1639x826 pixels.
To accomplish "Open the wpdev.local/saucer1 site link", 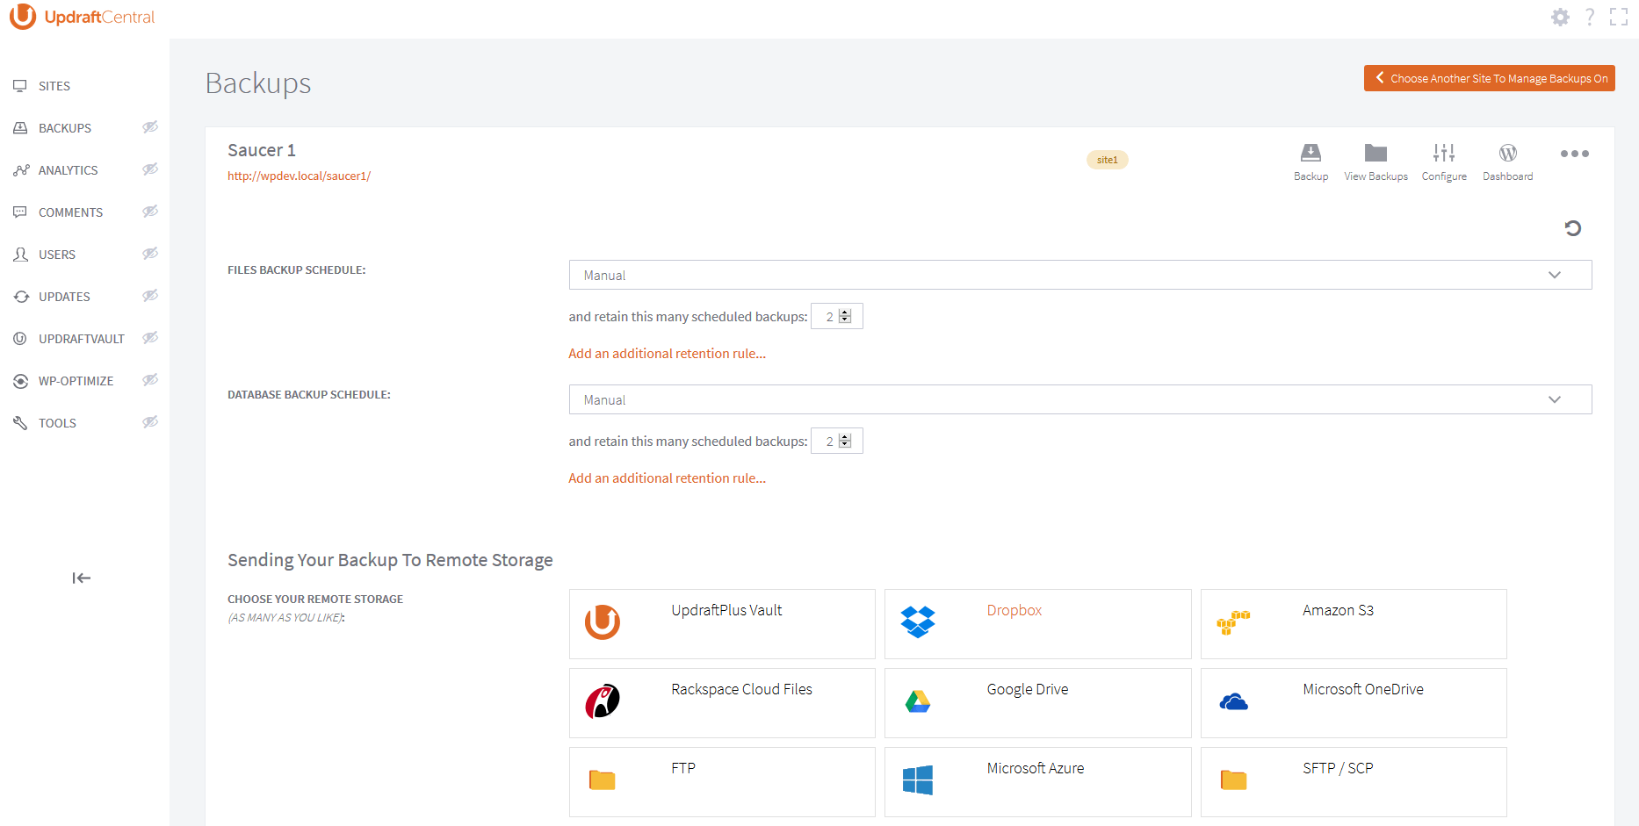I will click(x=299, y=176).
